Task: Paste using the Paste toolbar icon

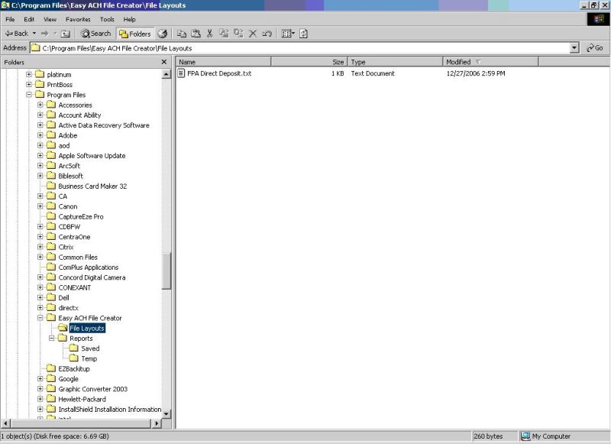Action: pos(196,34)
